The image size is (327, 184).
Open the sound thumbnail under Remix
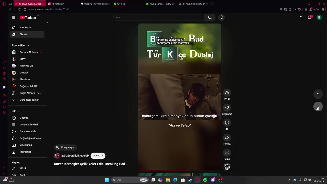[227, 167]
